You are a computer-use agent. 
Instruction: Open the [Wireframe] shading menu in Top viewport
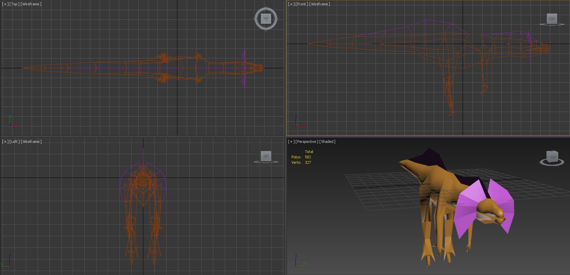pyautogui.click(x=31, y=4)
